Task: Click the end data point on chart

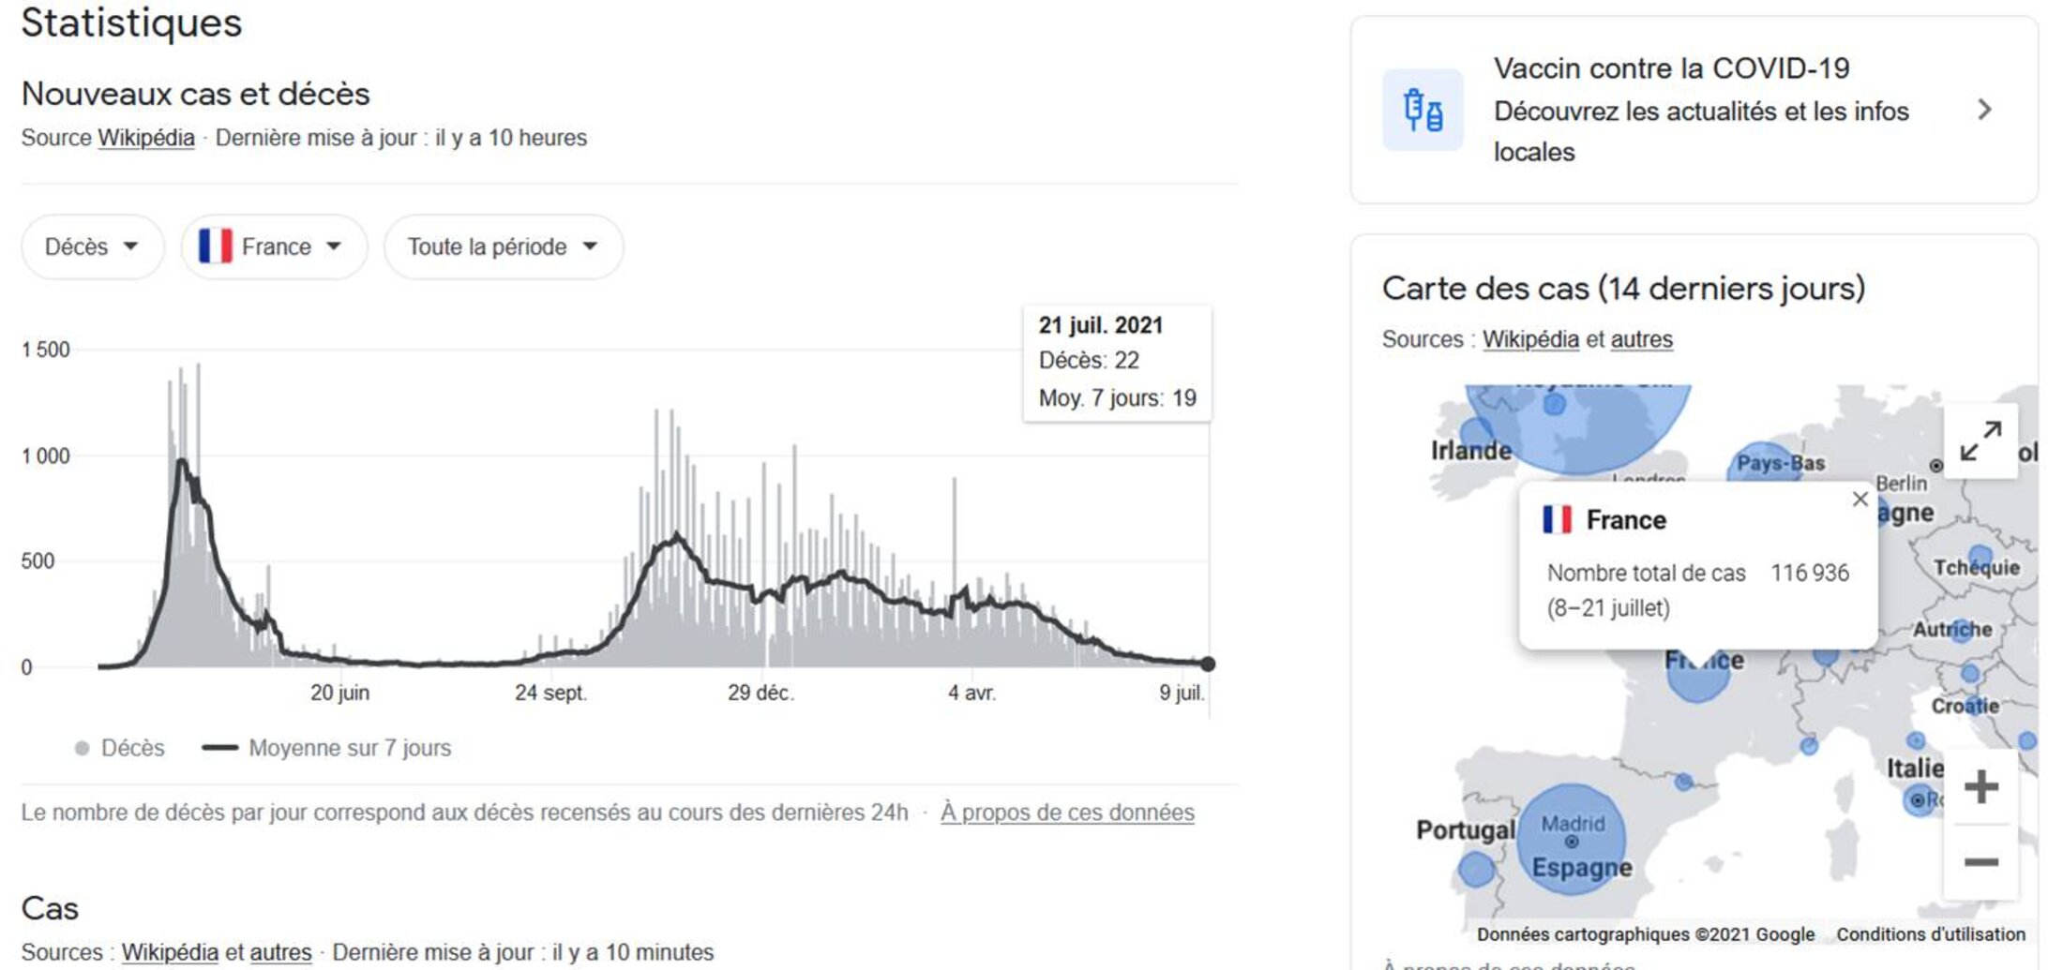Action: 1208,664
